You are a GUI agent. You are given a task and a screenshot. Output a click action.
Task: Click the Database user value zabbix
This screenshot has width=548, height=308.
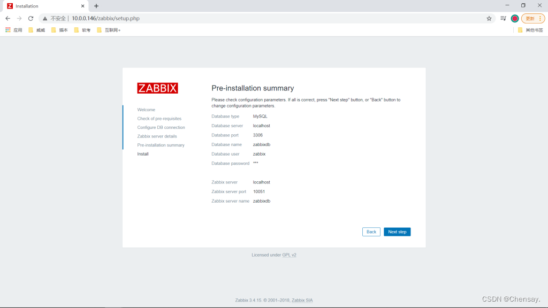point(260,154)
